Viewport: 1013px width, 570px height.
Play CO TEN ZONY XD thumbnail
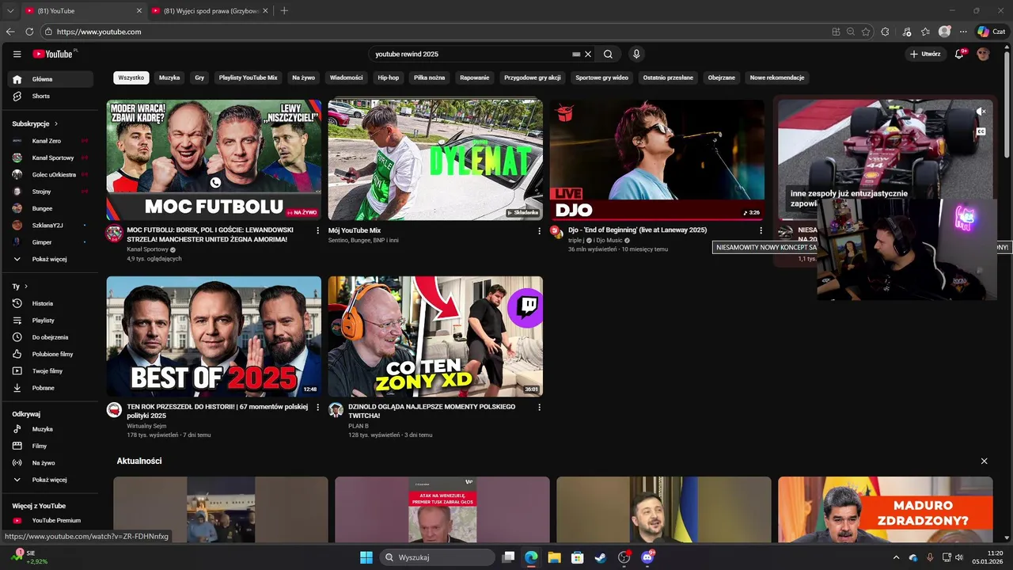(435, 336)
